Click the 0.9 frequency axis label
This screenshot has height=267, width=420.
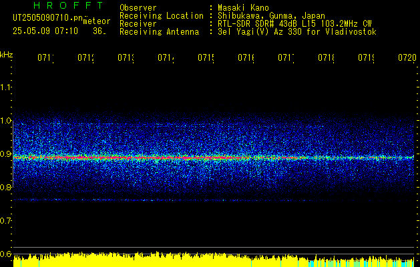click(x=6, y=154)
